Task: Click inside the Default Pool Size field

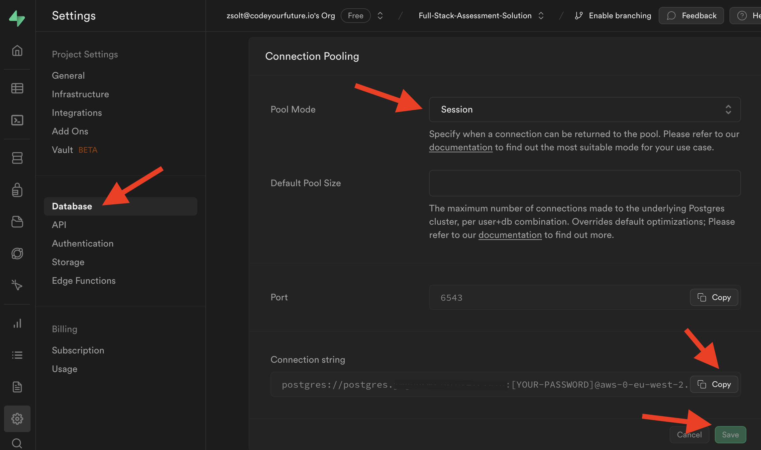Action: (585, 183)
